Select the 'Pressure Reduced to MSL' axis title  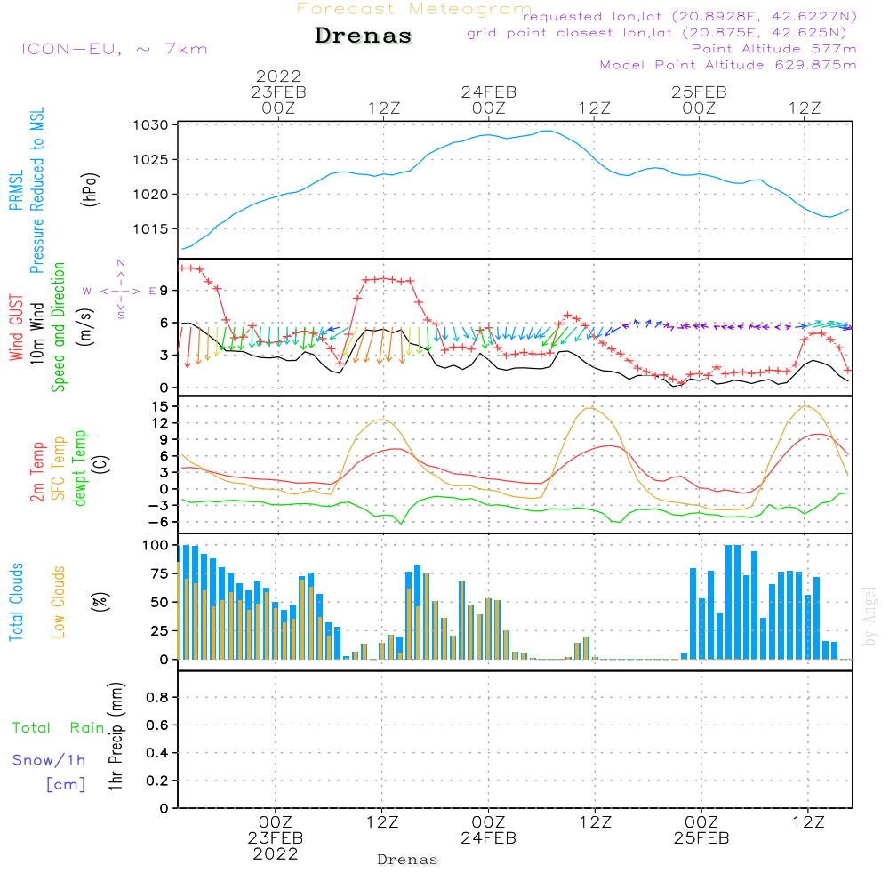coord(37,190)
